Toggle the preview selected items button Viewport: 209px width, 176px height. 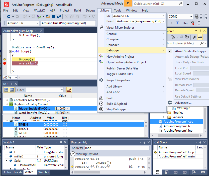point(200,37)
